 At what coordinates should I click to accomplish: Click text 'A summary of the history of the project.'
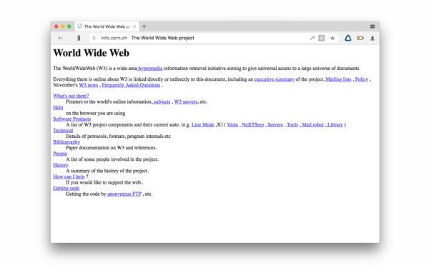[107, 171]
